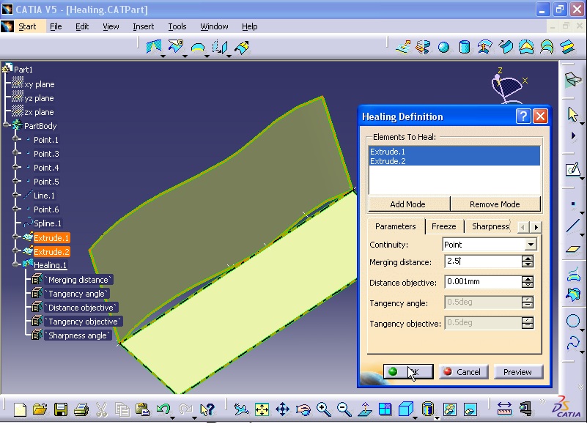Image resolution: width=587 pixels, height=427 pixels.
Task: Click the Measure Between icon
Action: click(x=504, y=409)
